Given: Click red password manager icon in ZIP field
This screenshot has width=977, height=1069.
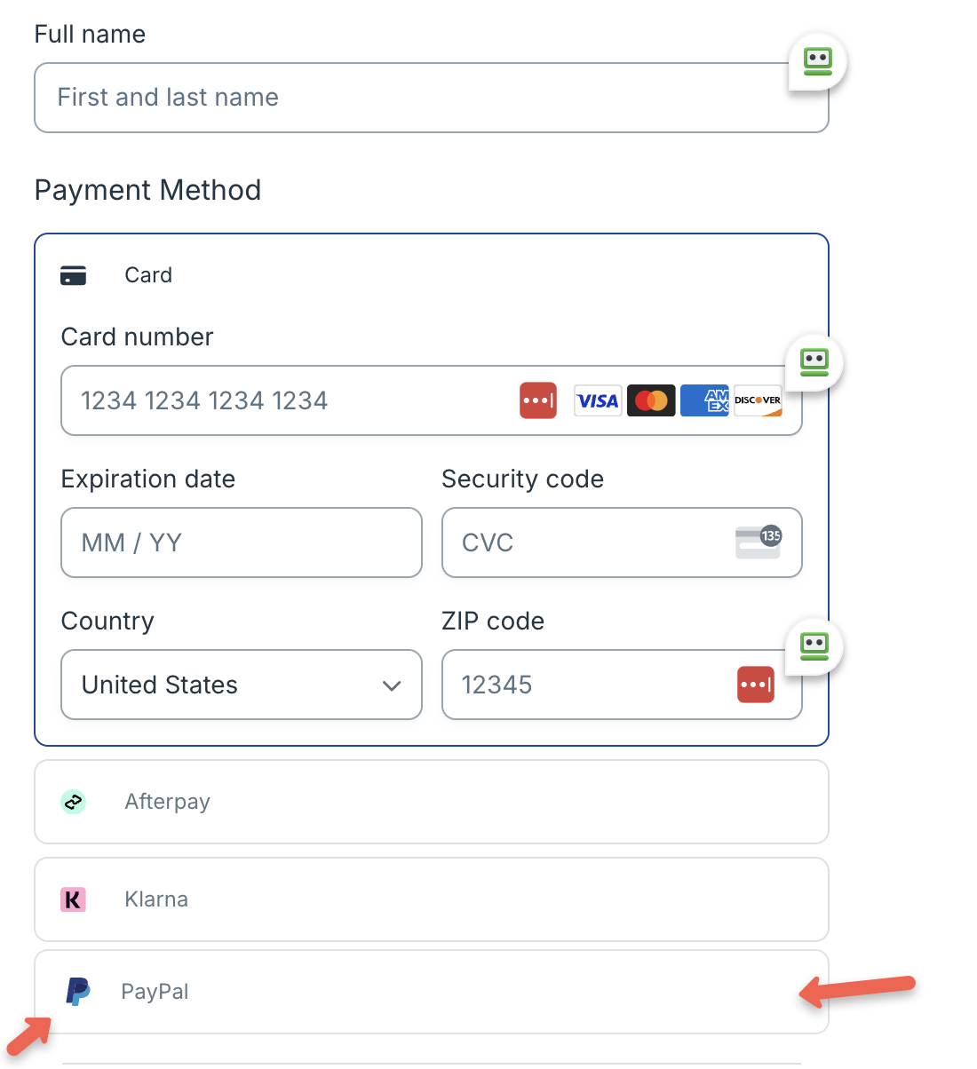Looking at the screenshot, I should [x=756, y=685].
